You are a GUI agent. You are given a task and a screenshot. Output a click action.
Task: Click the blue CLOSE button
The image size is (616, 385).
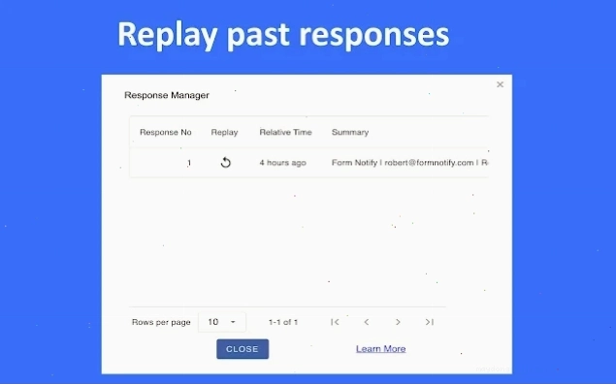pyautogui.click(x=243, y=349)
